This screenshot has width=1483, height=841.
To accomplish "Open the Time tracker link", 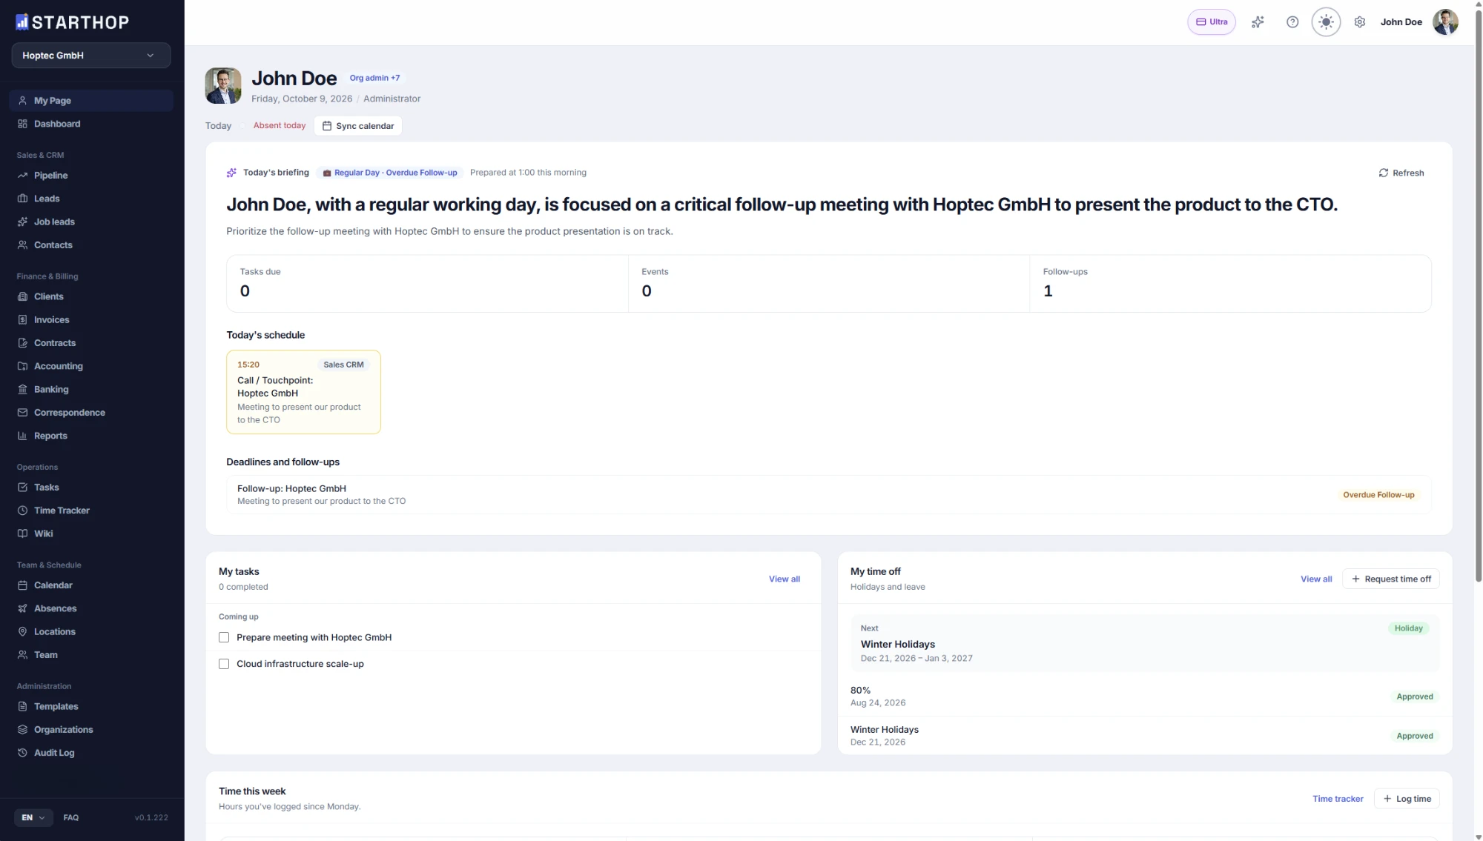I will (1338, 799).
